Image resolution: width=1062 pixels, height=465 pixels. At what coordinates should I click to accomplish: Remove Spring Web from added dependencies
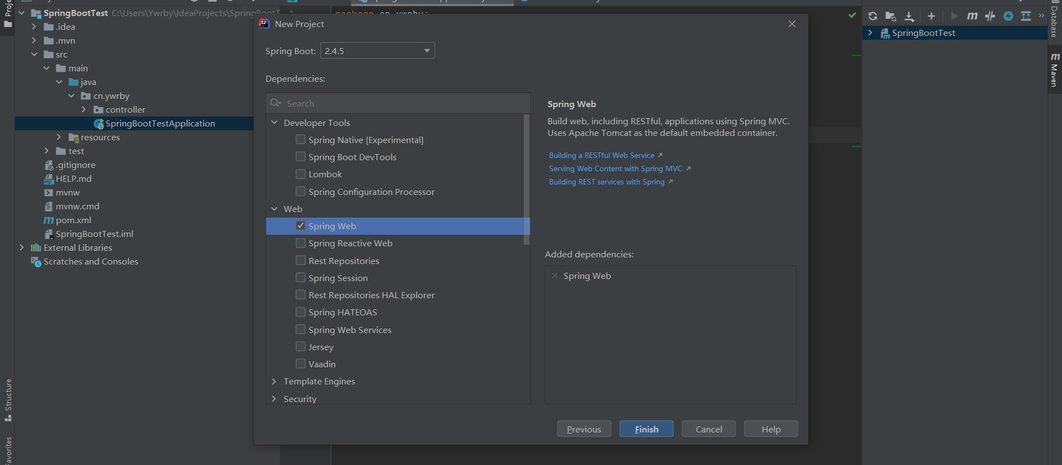pos(555,276)
